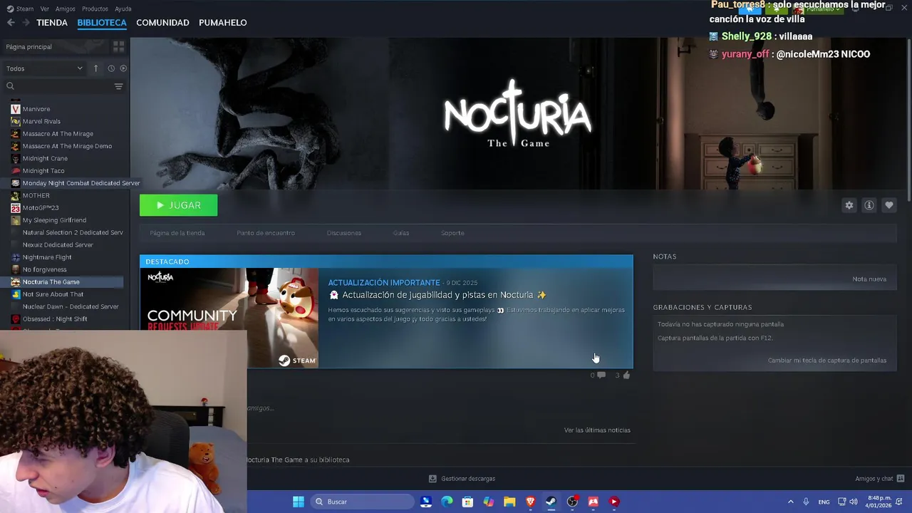Click the library search field

58,86
